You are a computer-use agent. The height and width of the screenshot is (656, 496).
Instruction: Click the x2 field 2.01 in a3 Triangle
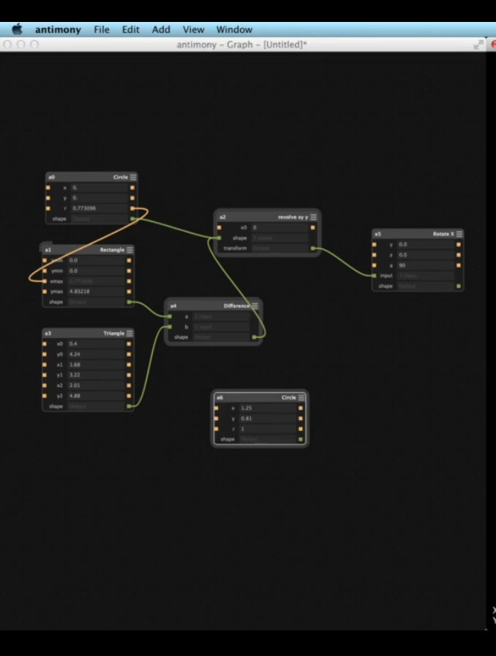(96, 386)
